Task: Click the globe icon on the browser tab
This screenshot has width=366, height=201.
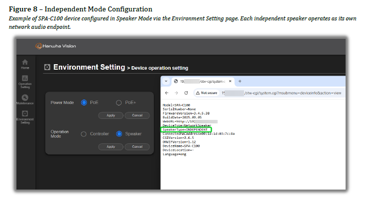Action: click(176, 81)
